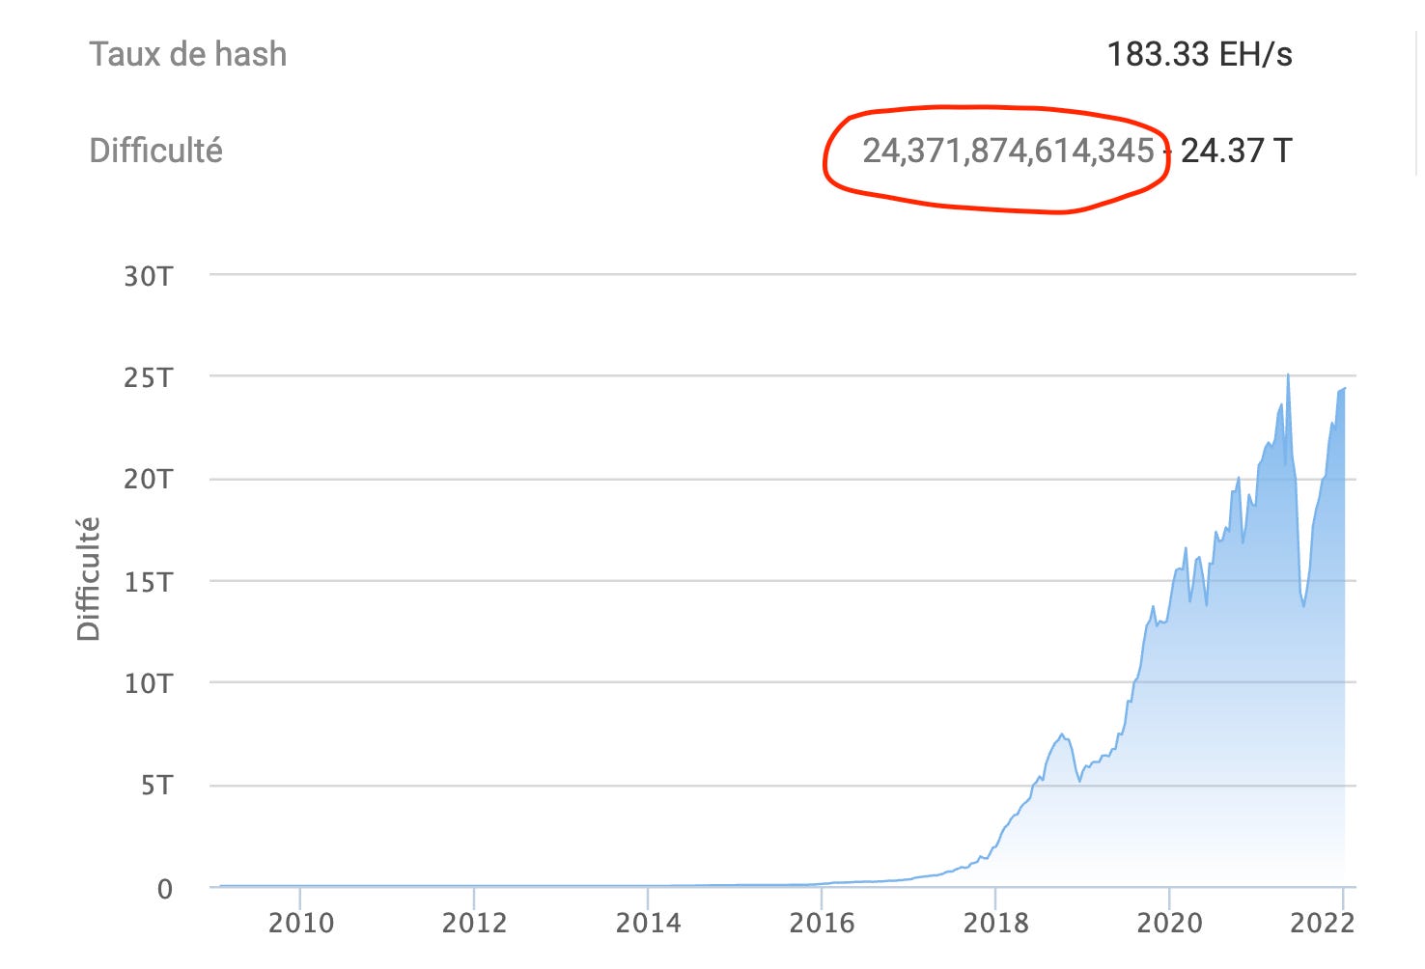Click the 'Taux de hash' label
1425x969 pixels.
188,54
